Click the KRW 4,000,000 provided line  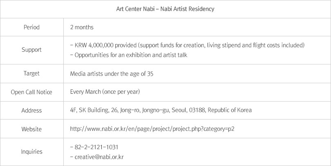[x=187, y=45]
